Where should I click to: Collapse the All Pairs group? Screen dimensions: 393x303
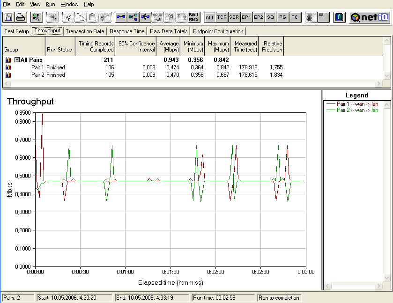click(x=17, y=60)
